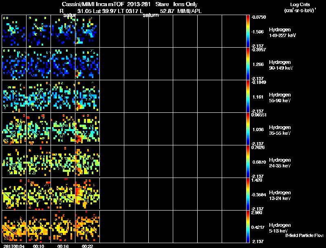Click the 'Stare' word in the title
The height and width of the screenshot is (248, 326).
[162, 4]
